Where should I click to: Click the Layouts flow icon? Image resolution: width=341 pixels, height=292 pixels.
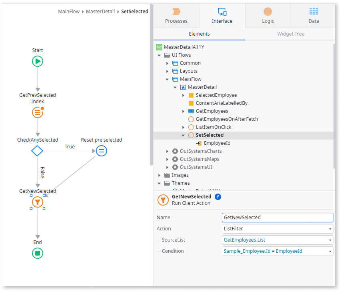(x=175, y=71)
